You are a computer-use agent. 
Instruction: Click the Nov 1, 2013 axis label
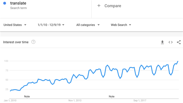tap(75, 100)
